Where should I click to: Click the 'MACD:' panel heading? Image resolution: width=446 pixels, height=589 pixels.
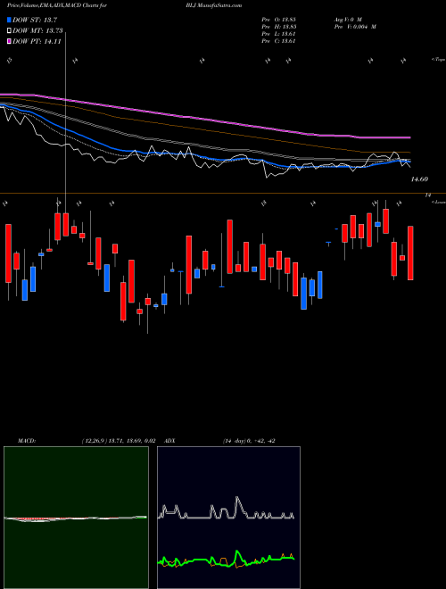click(x=27, y=441)
